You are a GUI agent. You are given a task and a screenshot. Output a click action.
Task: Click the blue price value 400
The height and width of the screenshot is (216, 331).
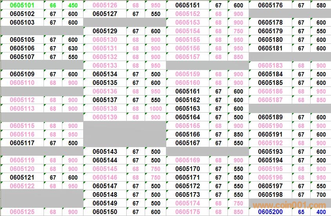(321, 212)
